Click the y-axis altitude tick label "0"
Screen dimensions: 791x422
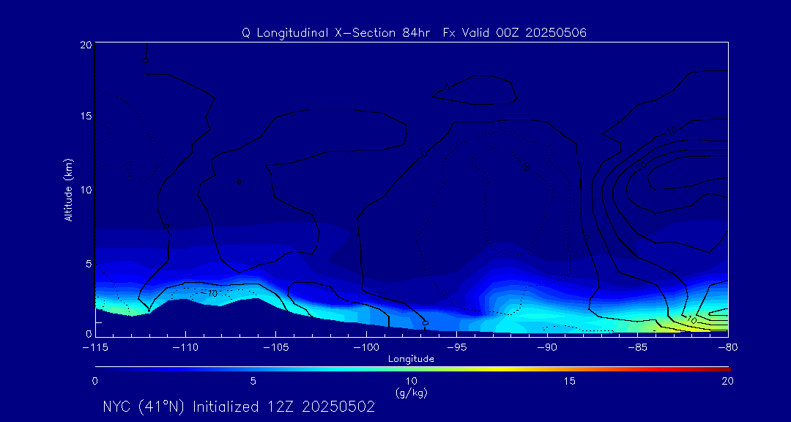click(x=88, y=333)
